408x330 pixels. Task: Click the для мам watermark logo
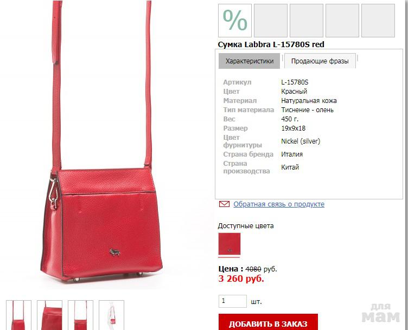380,313
